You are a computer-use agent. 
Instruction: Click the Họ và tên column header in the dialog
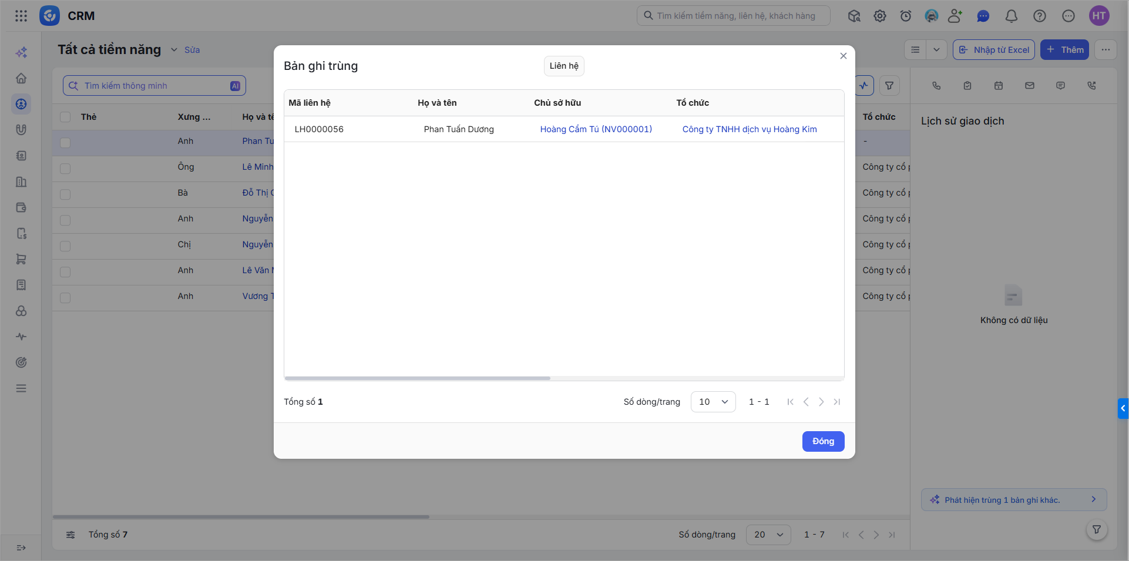tap(437, 103)
